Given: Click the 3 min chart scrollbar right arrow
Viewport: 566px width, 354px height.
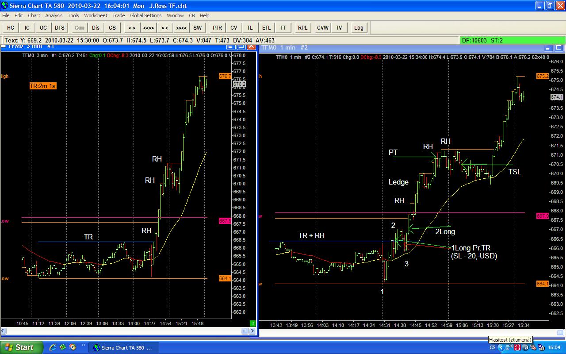Looking at the screenshot, I should [x=252, y=331].
